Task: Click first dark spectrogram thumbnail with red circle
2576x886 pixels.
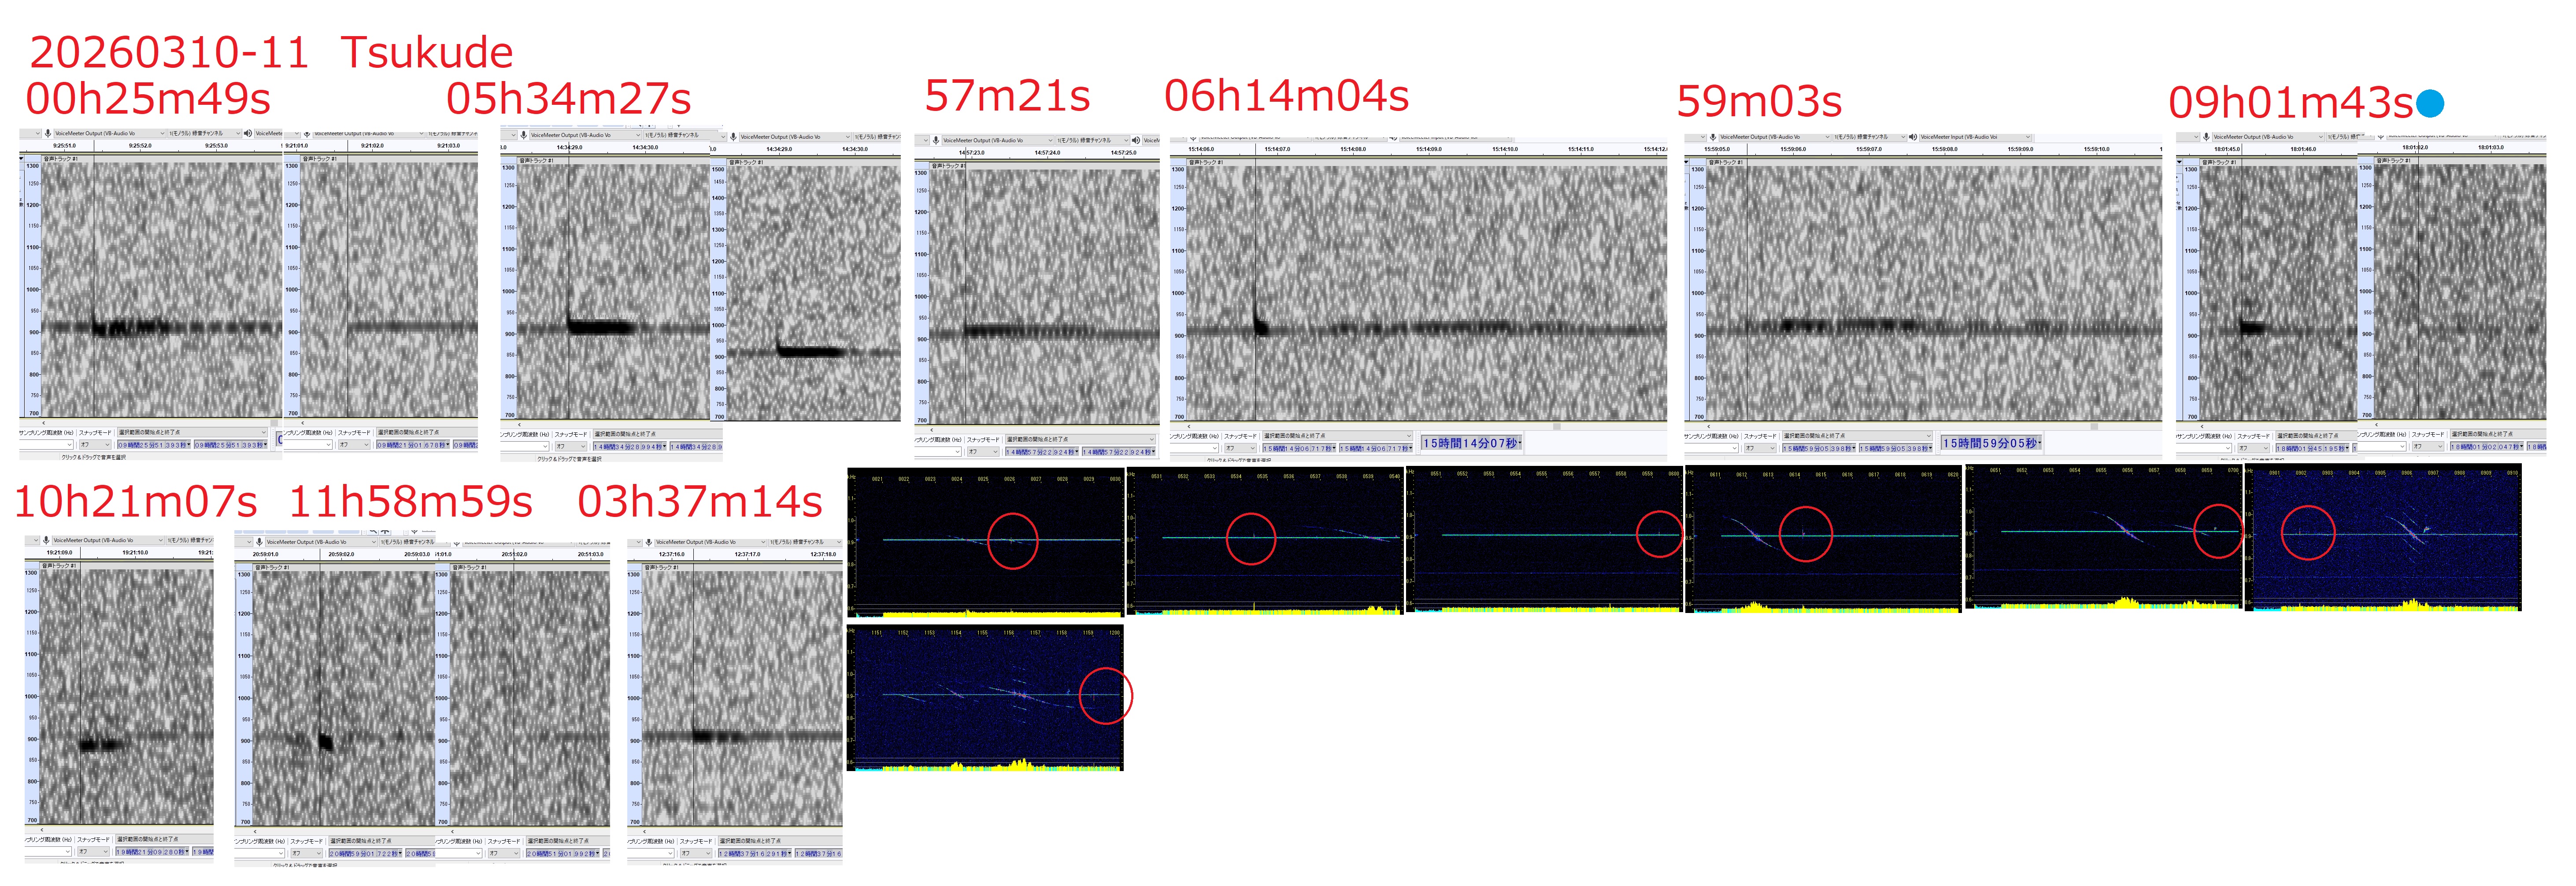Action: point(986,541)
